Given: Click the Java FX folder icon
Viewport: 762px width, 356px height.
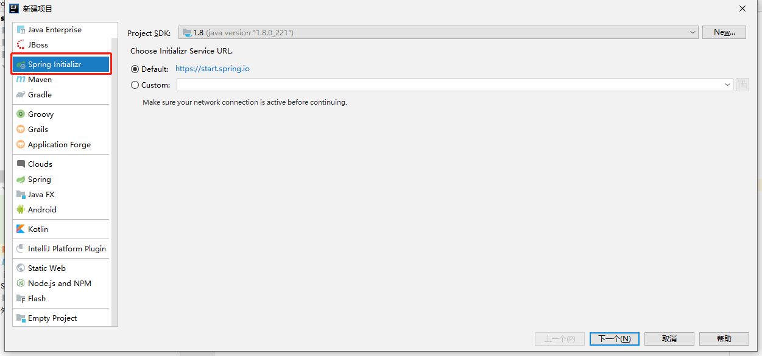Looking at the screenshot, I should [21, 194].
